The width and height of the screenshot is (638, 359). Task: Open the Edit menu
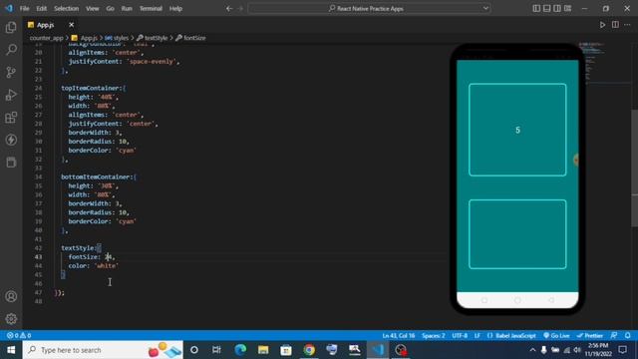[42, 9]
